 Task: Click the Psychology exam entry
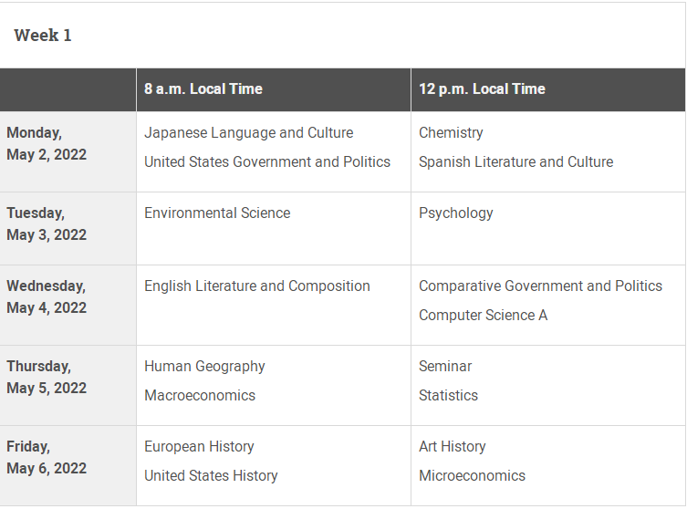[x=455, y=213]
